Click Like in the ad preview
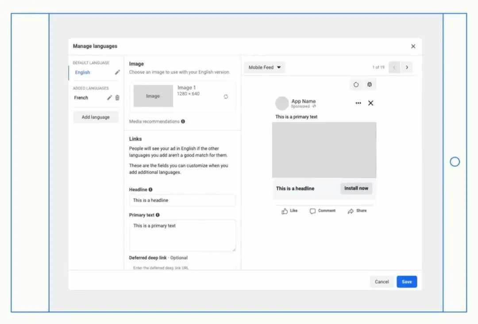 [x=289, y=211]
